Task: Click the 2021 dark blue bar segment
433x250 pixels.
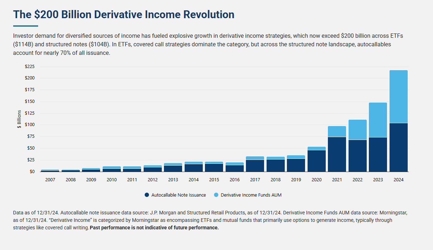Action: (x=337, y=154)
